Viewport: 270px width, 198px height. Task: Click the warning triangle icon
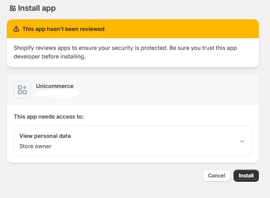[x=16, y=29]
